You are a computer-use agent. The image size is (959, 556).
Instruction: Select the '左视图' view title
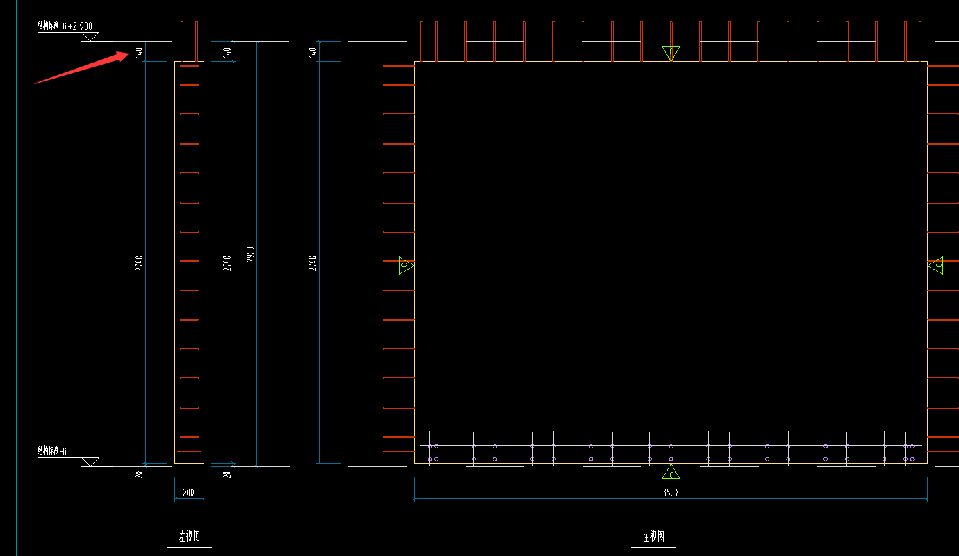tap(190, 537)
